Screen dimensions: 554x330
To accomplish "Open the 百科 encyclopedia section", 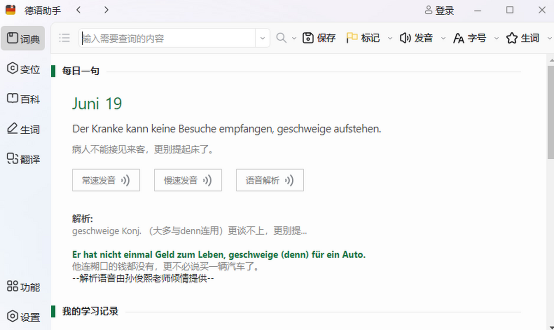I will [x=24, y=99].
